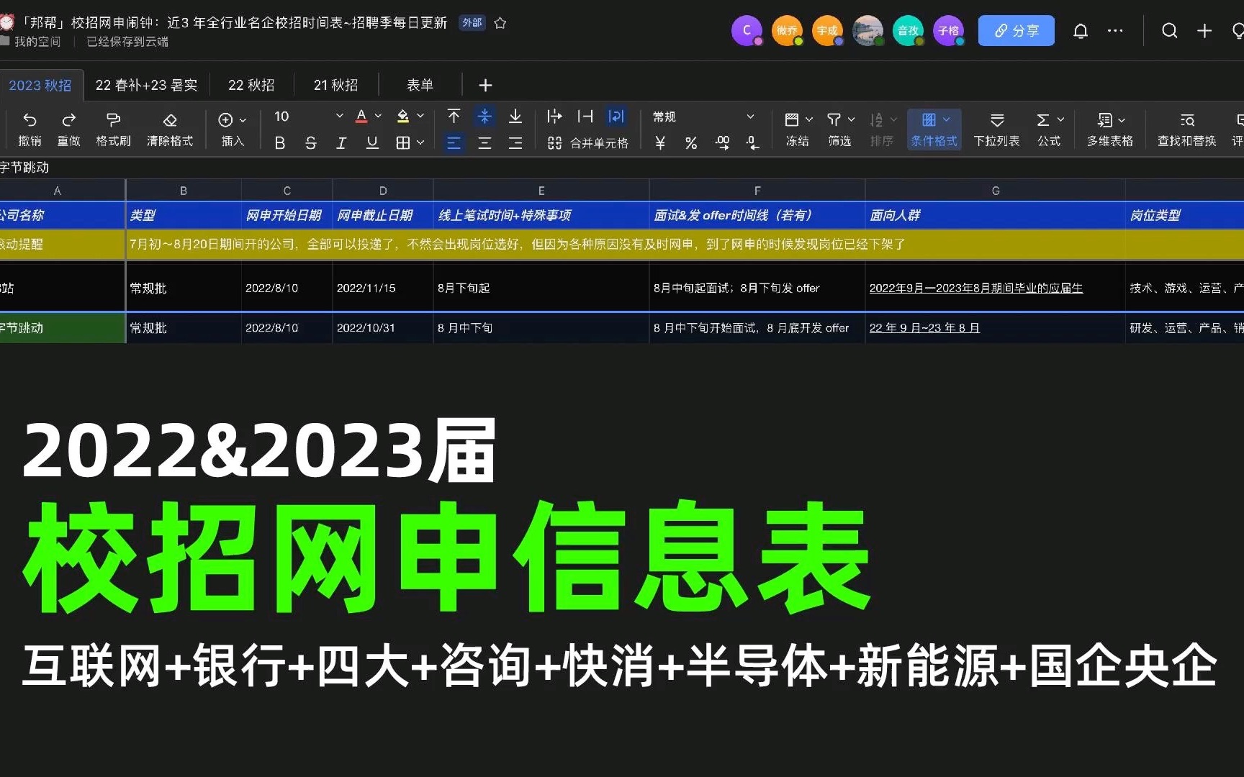Open link 2022年9月—2023年8月期间毕业的应届生
Viewport: 1244px width, 777px height.
pos(976,288)
